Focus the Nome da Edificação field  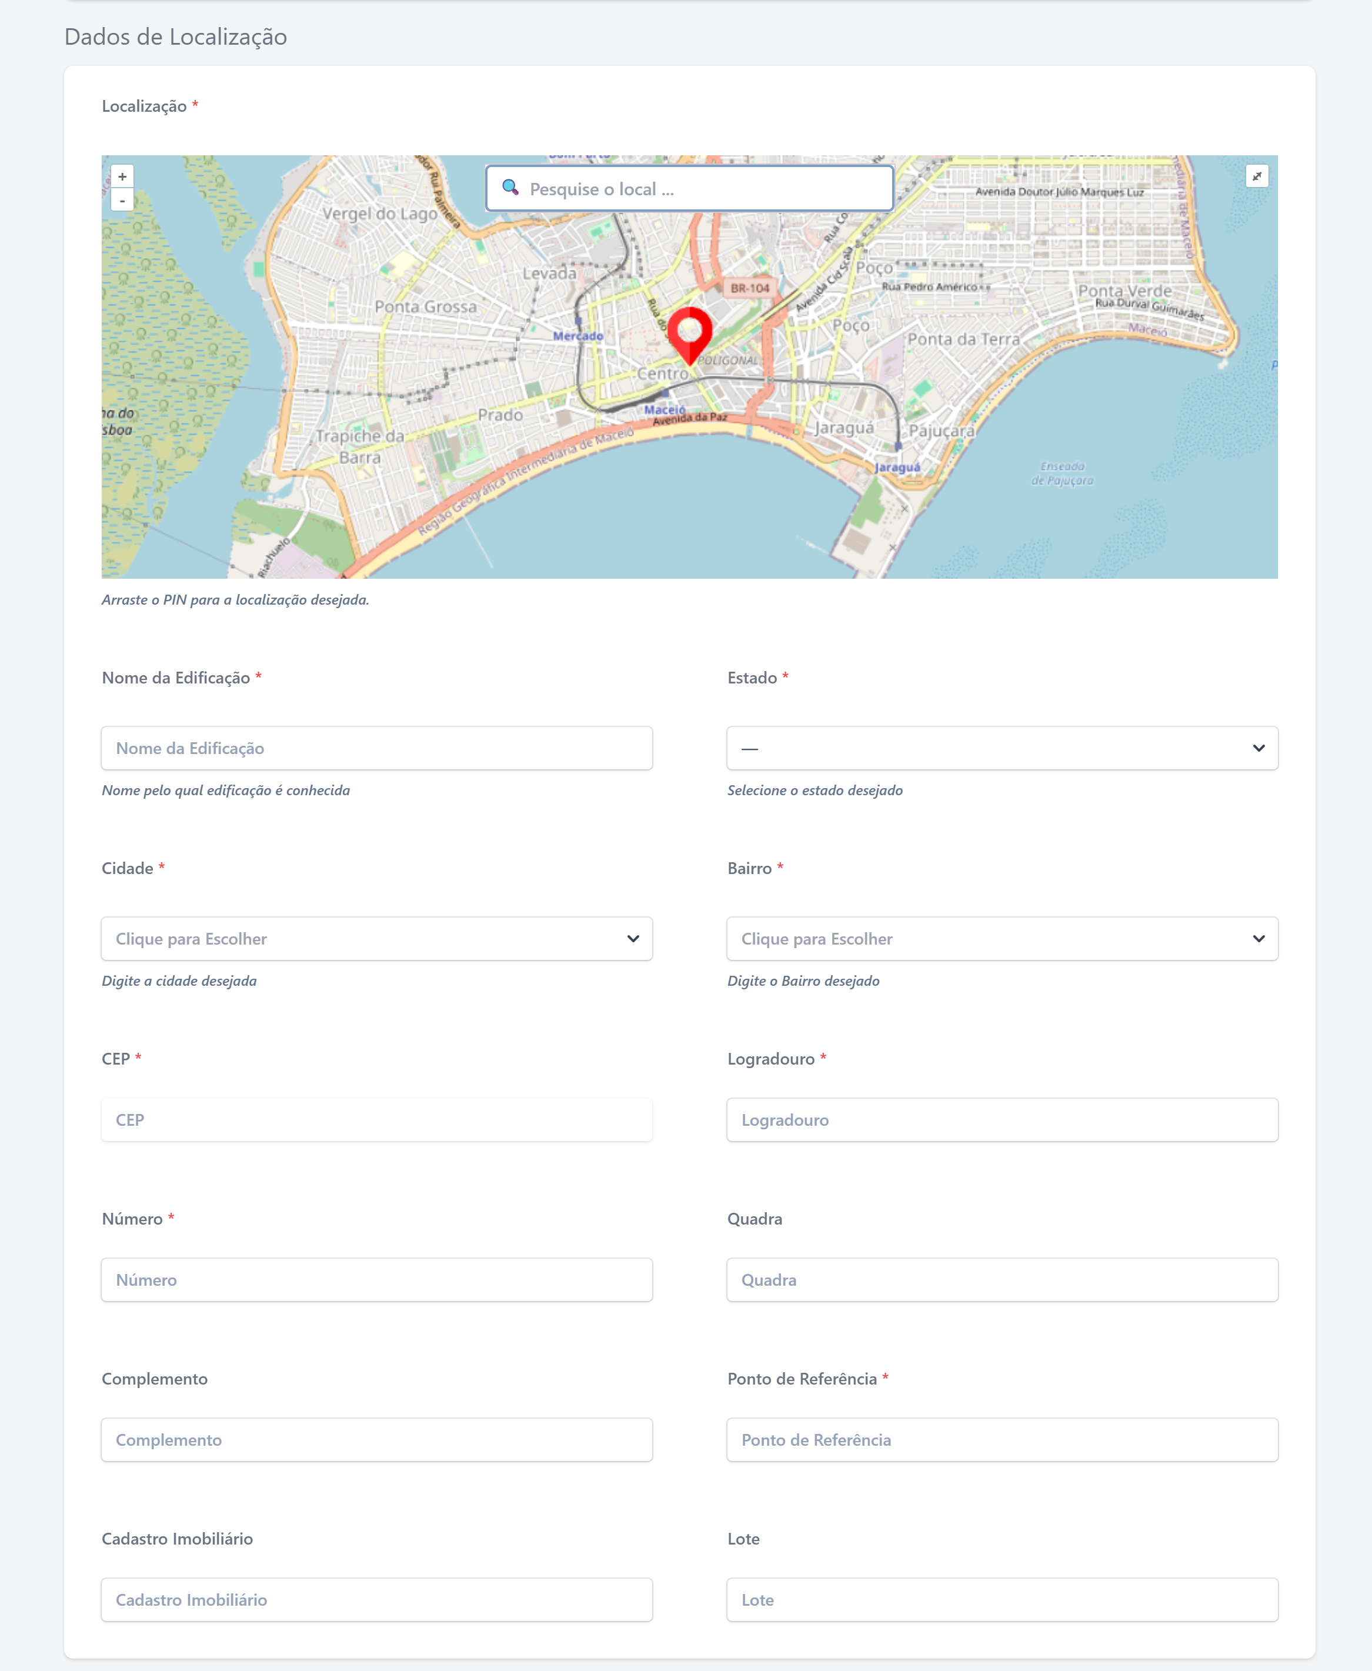(x=376, y=748)
